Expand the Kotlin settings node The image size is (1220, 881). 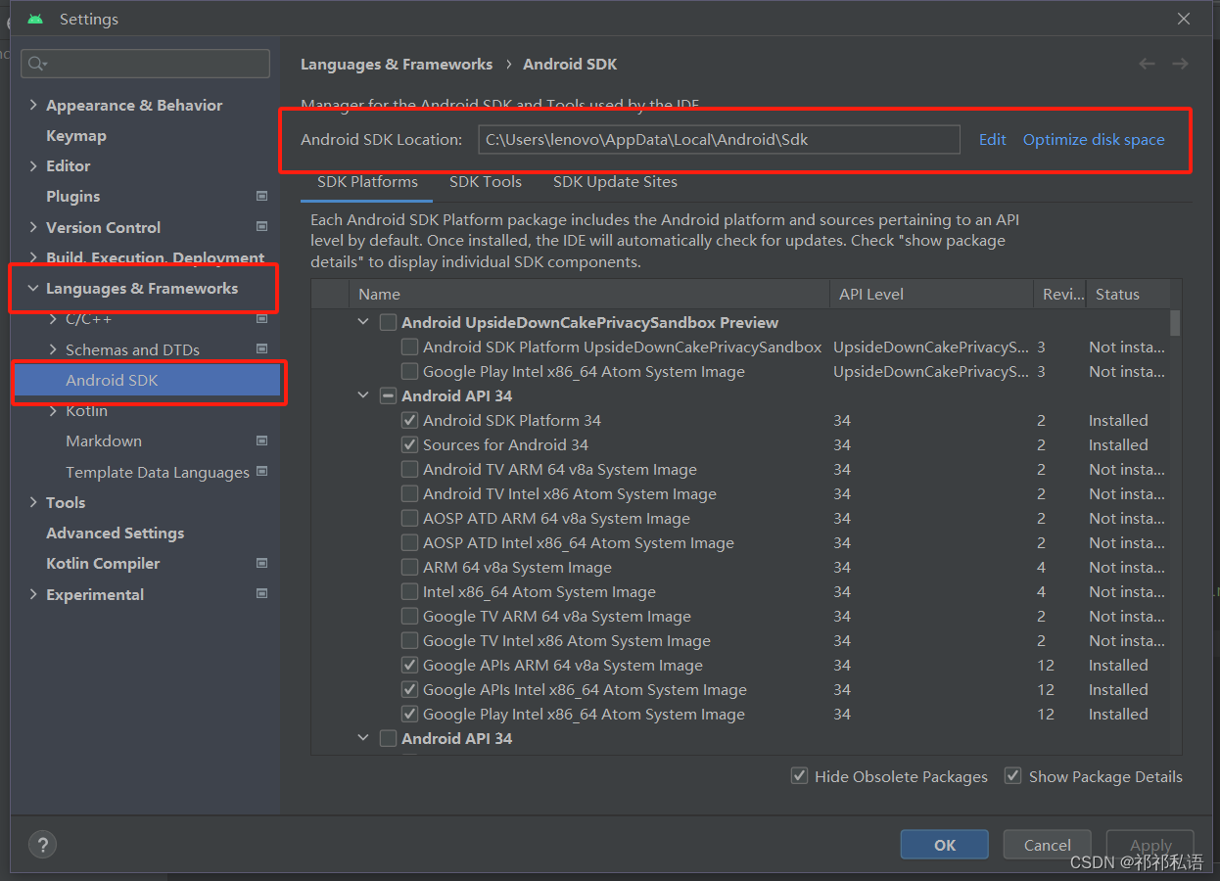tap(54, 411)
